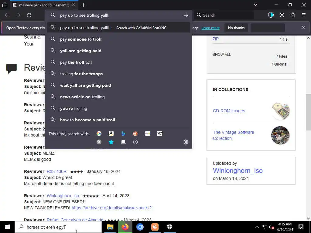Open Firefox View button
Image resolution: width=311 pixels, height=233 pixels.
pyautogui.click(x=5, y=5)
